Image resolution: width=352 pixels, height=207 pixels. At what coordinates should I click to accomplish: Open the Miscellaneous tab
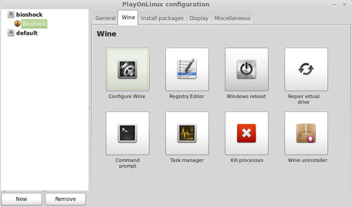[x=232, y=18]
